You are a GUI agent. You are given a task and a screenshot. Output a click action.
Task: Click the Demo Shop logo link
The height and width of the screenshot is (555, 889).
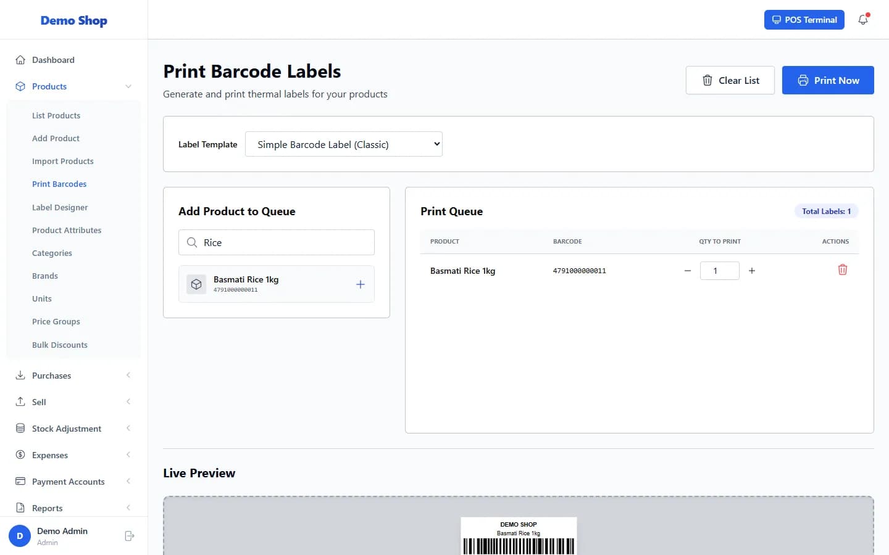click(74, 20)
